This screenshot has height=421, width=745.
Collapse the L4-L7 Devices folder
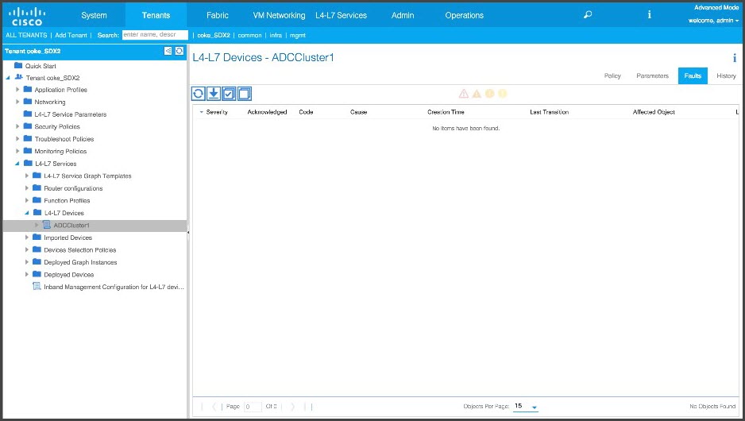(27, 213)
